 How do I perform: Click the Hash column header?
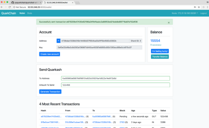pyautogui.click(x=43, y=110)
